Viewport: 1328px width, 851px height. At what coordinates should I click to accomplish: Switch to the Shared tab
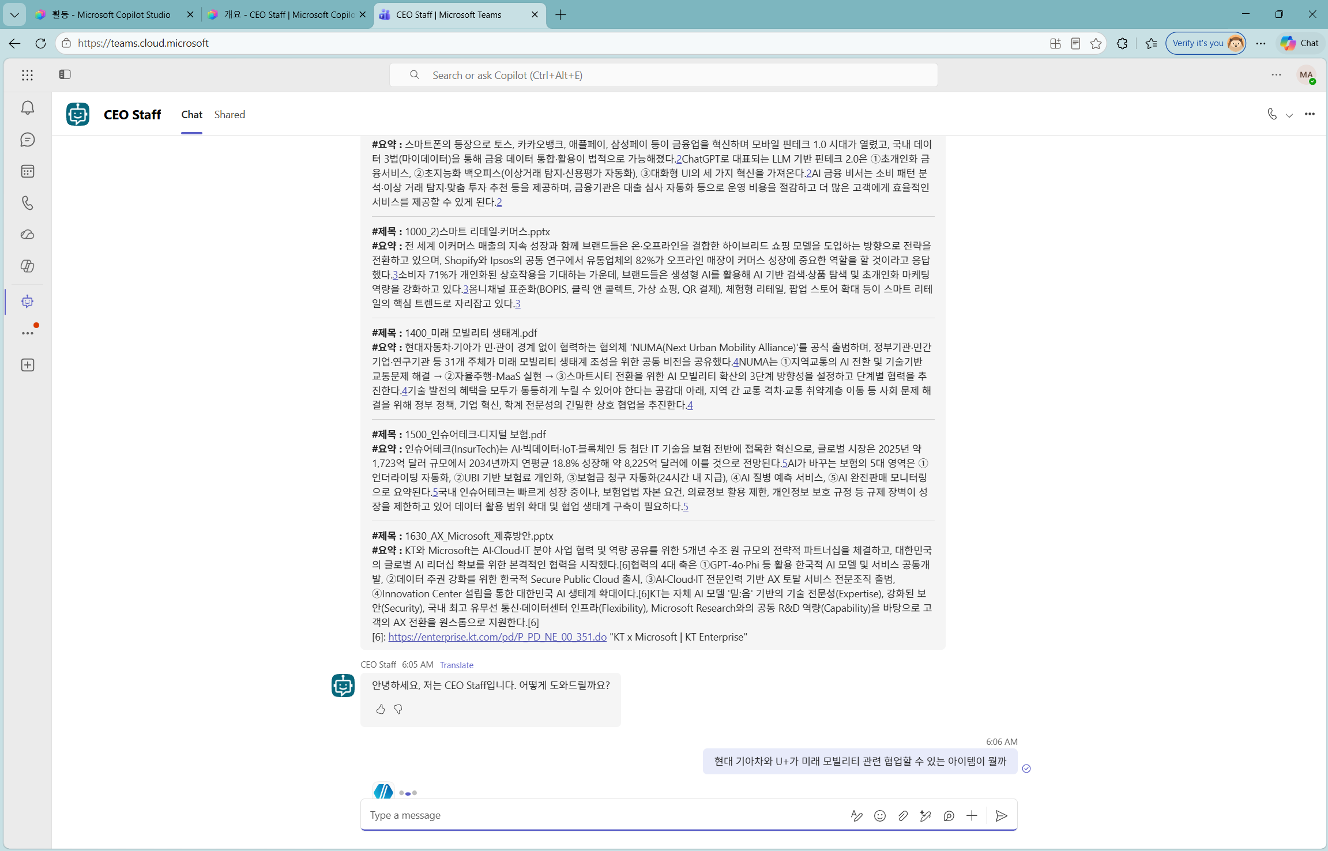(230, 115)
